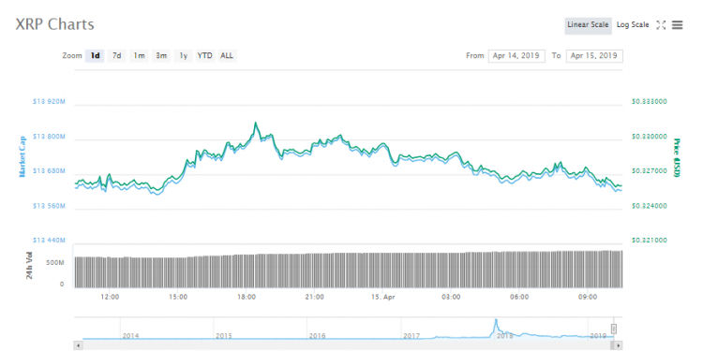Click the 09:00 time axis label
The width and height of the screenshot is (703, 351).
[588, 297]
